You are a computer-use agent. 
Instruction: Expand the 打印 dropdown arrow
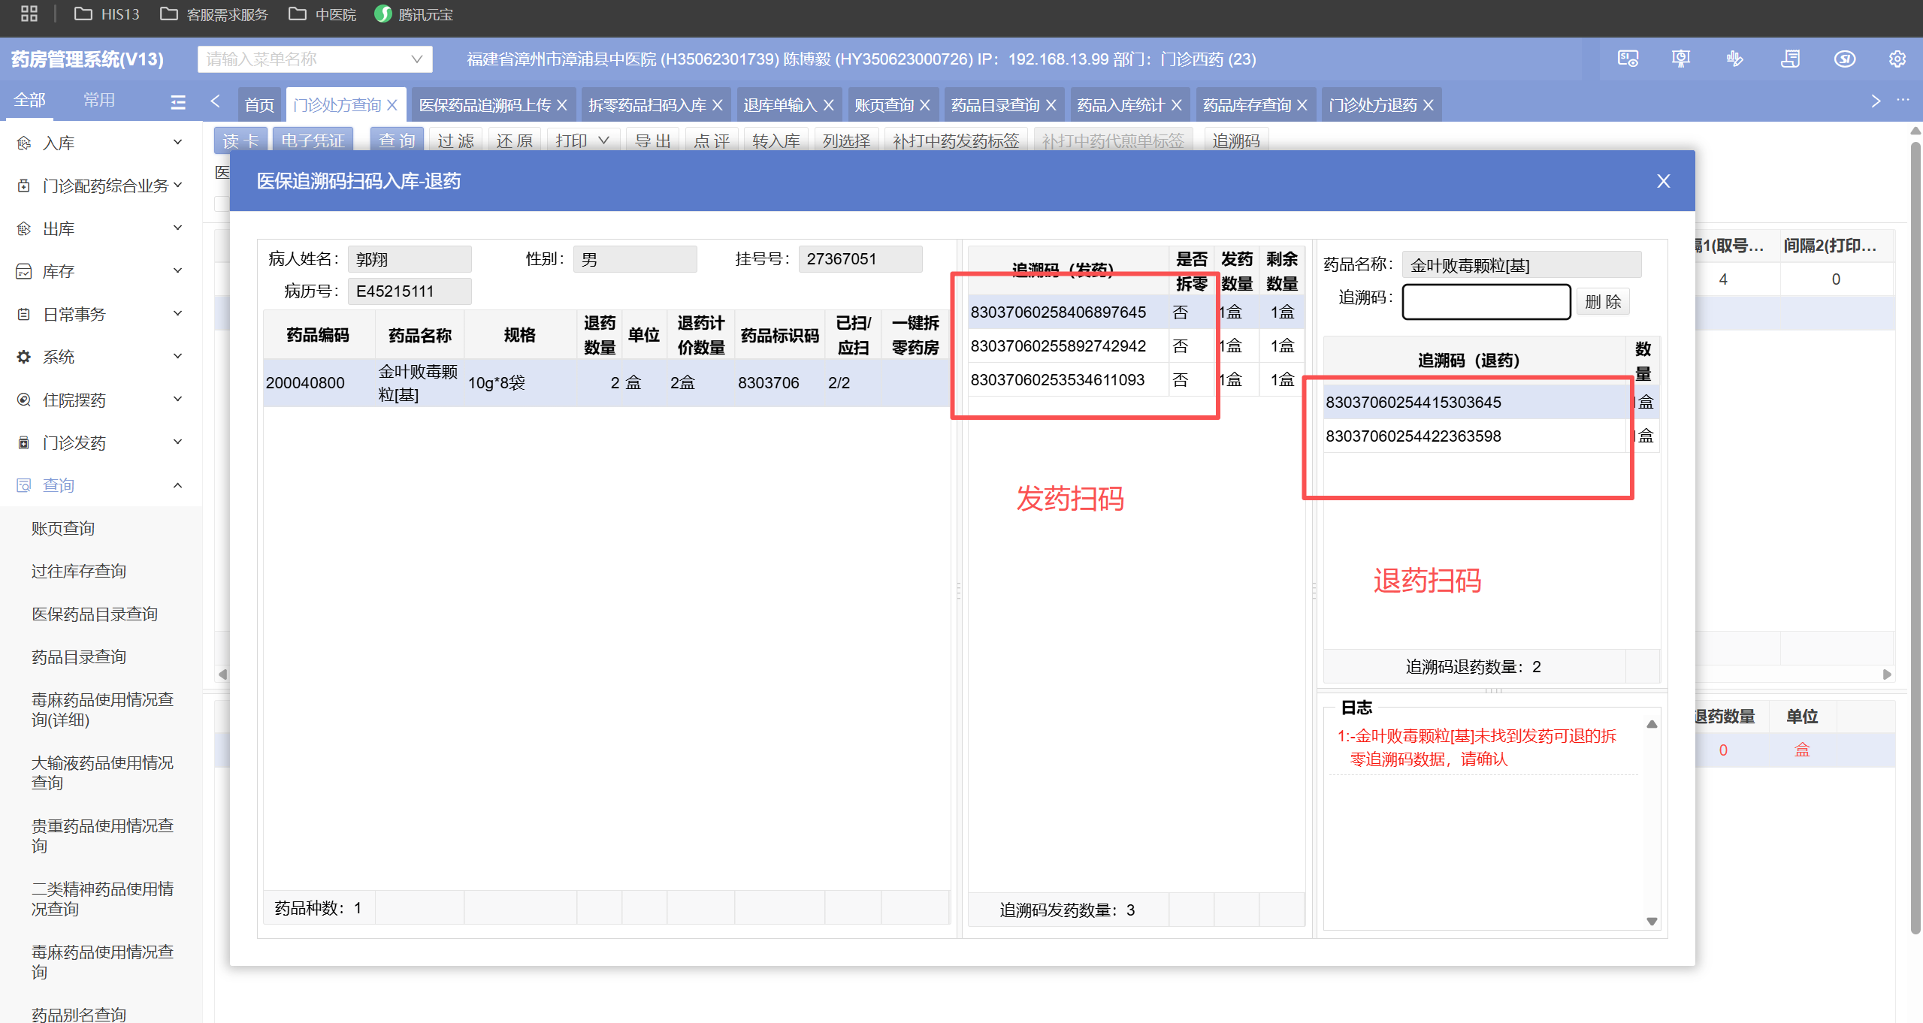[603, 140]
